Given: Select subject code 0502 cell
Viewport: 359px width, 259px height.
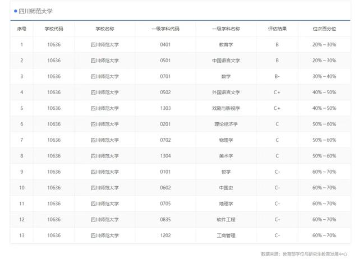Looking at the screenshot, I should pos(165,92).
